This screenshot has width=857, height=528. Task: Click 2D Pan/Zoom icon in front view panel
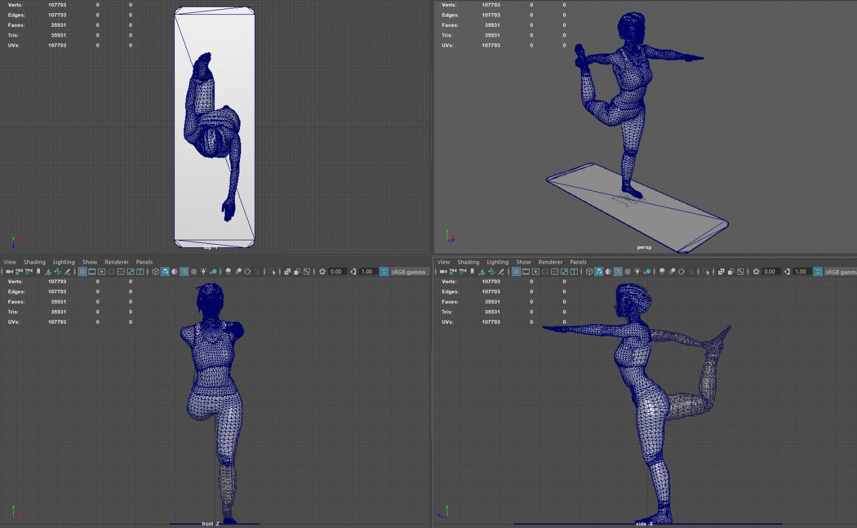click(x=58, y=272)
